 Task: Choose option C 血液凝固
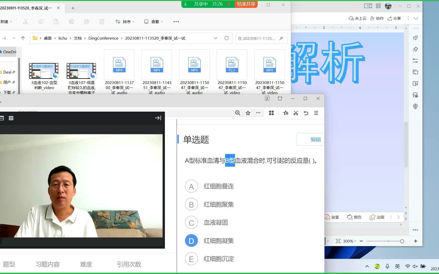[x=191, y=222]
